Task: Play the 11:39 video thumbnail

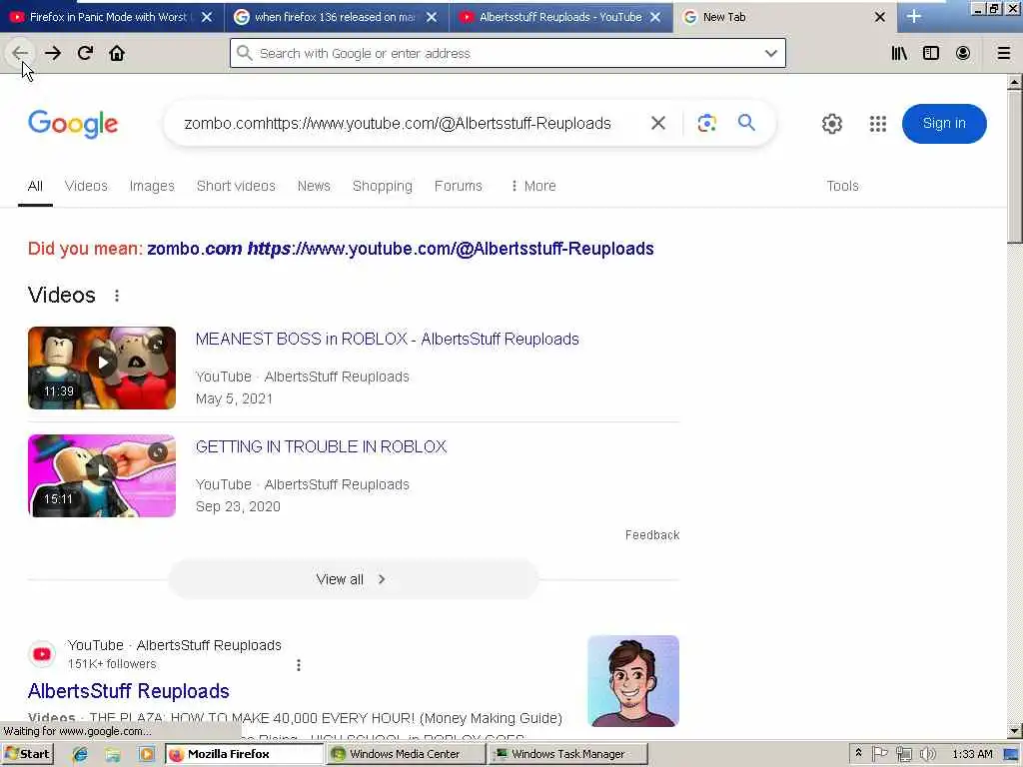Action: [x=102, y=368]
